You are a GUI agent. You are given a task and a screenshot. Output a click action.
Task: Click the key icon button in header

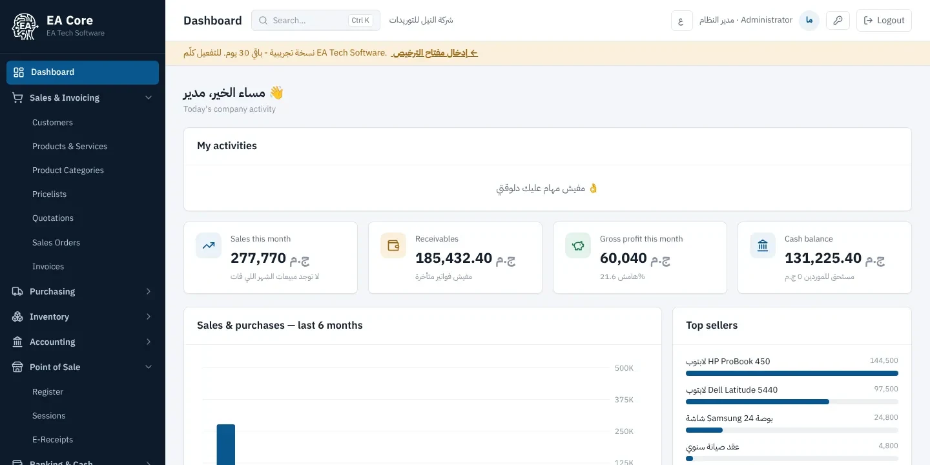[x=838, y=21]
